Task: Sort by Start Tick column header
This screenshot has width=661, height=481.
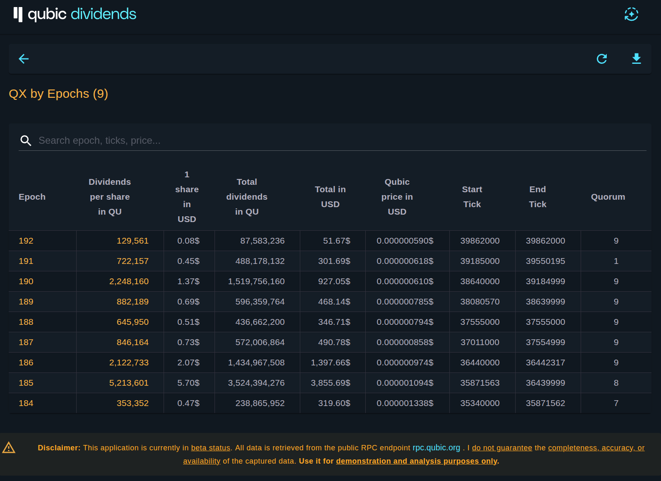Action: tap(472, 197)
